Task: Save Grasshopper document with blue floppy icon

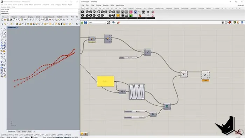Action: (86, 22)
